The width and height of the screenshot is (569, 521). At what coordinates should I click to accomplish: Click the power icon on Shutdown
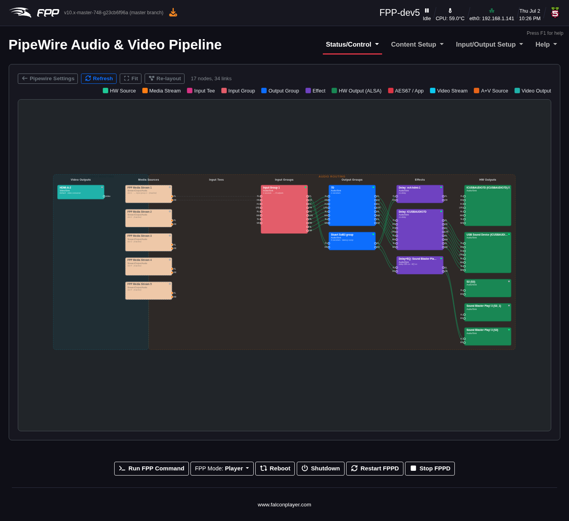click(x=305, y=468)
